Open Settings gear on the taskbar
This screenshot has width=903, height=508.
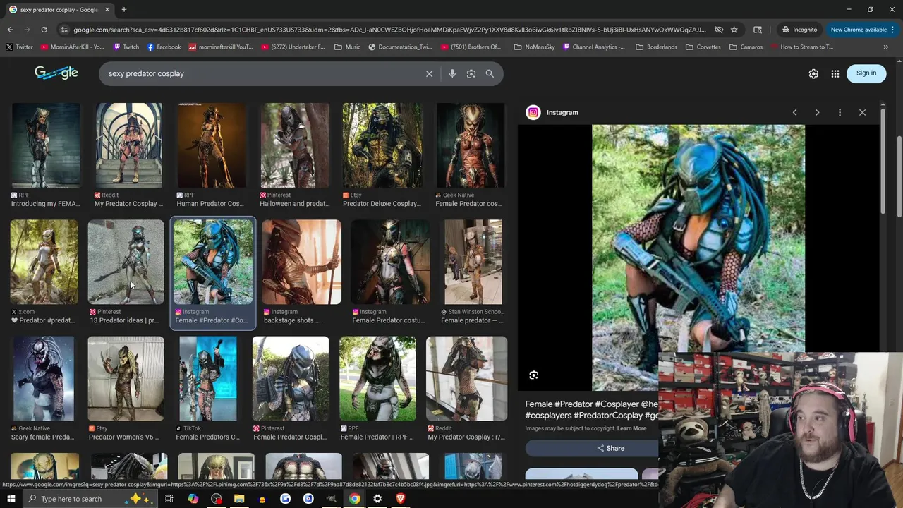(377, 499)
